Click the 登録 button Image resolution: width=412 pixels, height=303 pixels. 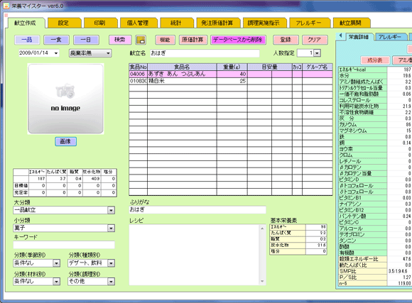(x=286, y=40)
